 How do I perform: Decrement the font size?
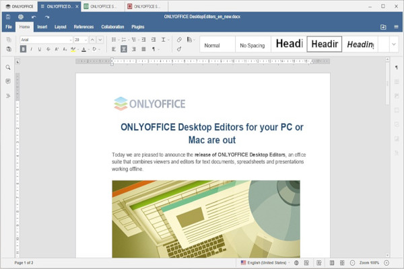pyautogui.click(x=100, y=40)
